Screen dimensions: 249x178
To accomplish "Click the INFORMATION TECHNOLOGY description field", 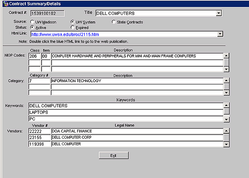I will coord(137,81).
